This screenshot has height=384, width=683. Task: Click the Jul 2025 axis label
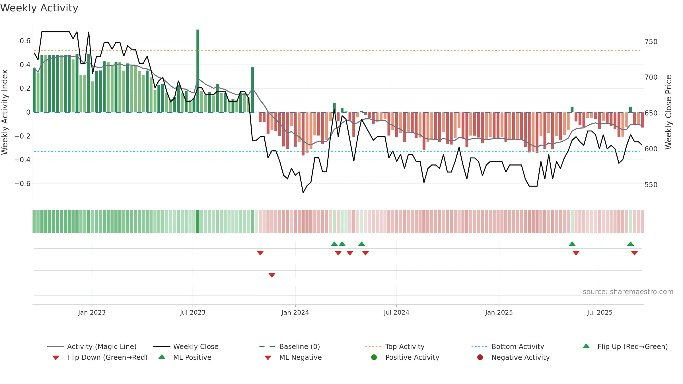coord(600,313)
